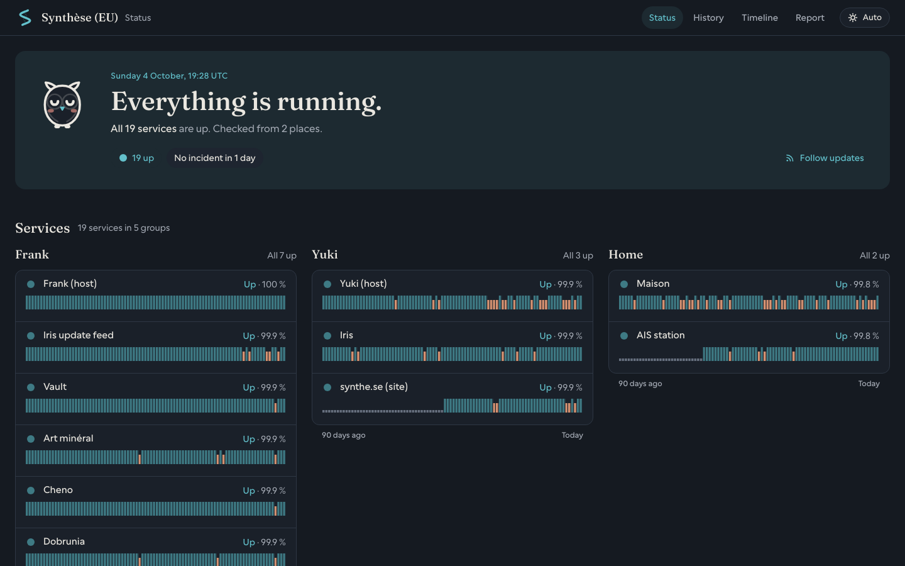Click the Sunday 4 October, 19:28 UTC timestamp
This screenshot has width=905, height=566.
(169, 75)
